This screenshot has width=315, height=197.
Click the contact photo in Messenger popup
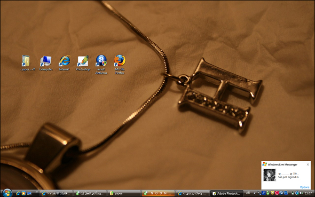[x=269, y=174]
